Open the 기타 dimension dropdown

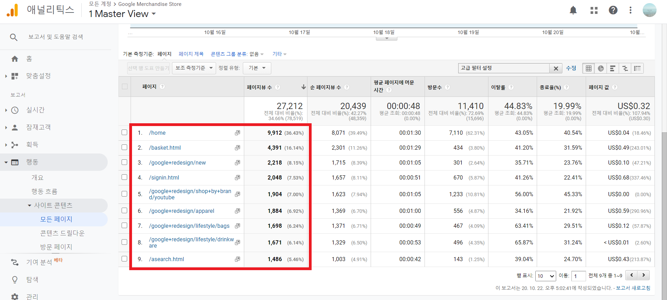[279, 54]
